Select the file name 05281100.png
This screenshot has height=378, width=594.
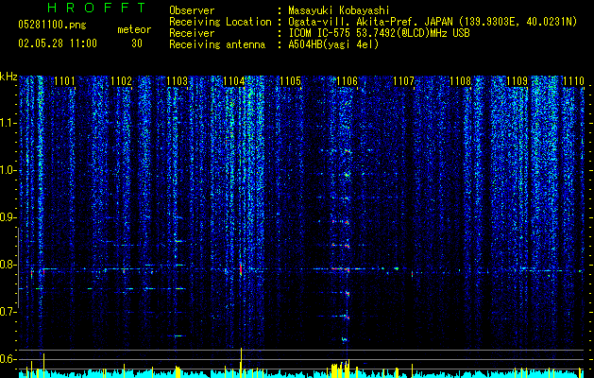[52, 26]
